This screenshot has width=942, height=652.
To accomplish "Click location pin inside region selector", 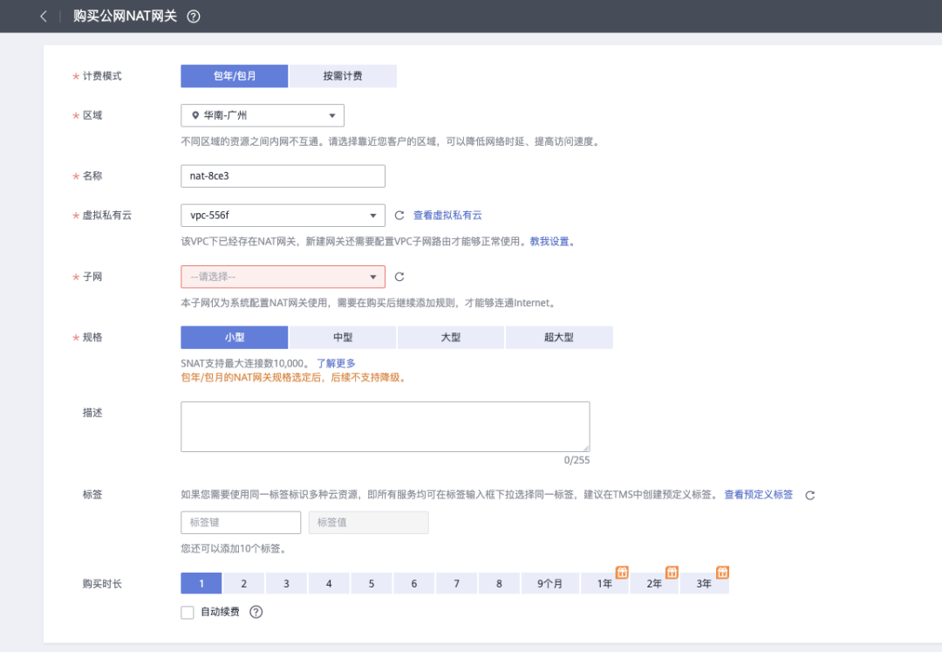I will tap(195, 114).
